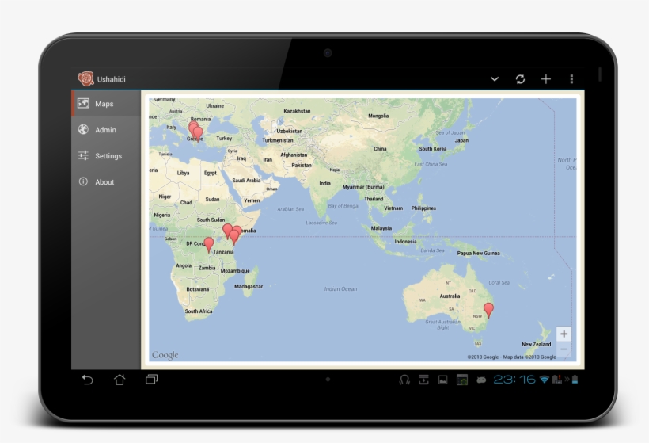Tap the 23:16 clock in the system bar
This screenshot has height=443, width=649.
click(x=514, y=380)
